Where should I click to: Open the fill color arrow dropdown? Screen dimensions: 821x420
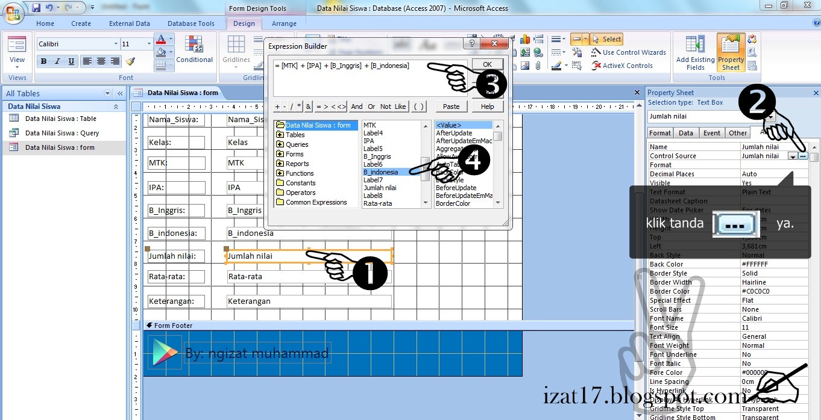(x=171, y=53)
